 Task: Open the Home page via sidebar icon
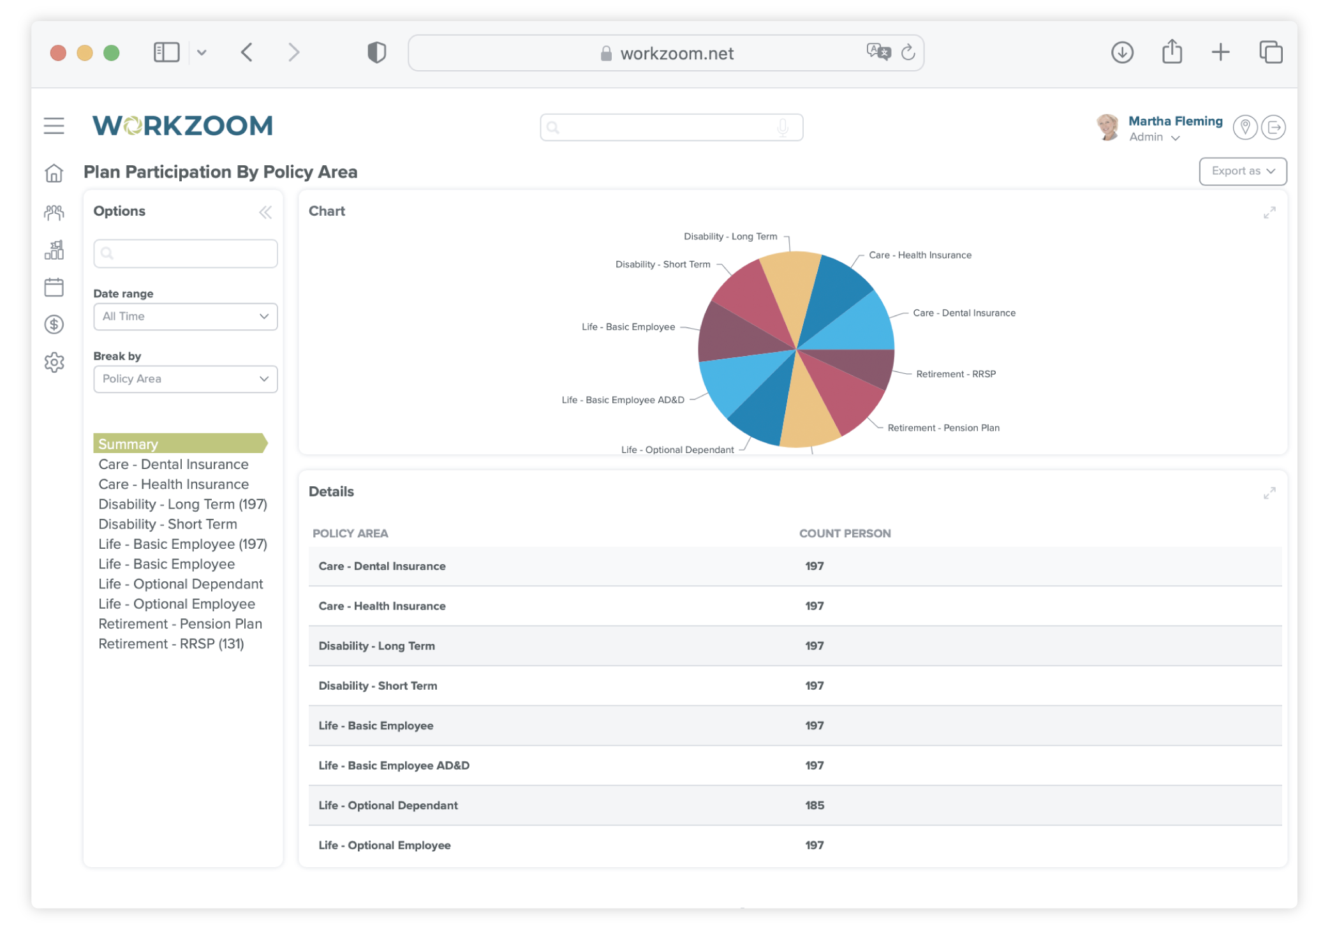[54, 172]
